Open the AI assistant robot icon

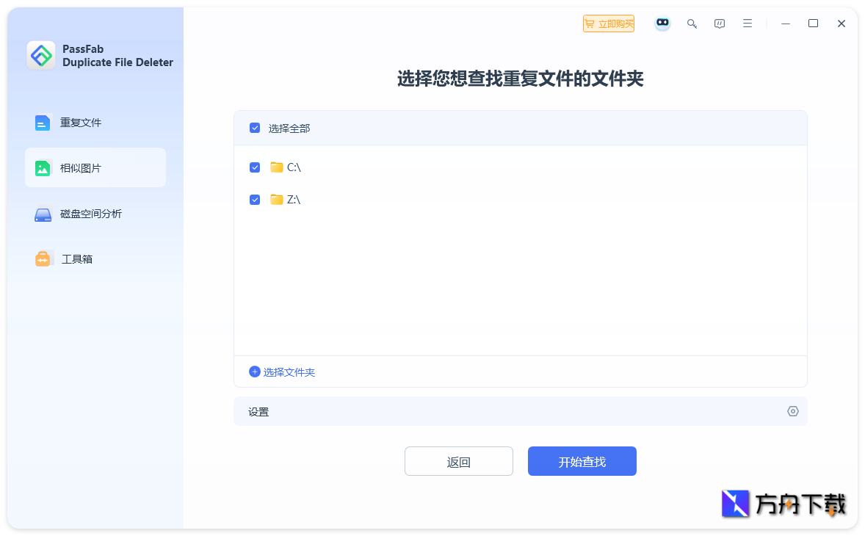(x=662, y=23)
